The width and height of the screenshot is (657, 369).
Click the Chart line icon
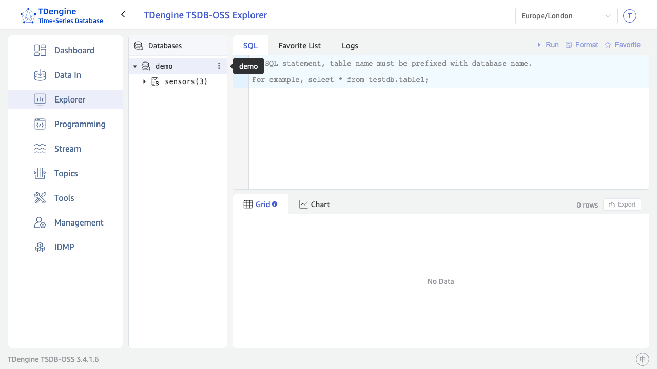[303, 204]
